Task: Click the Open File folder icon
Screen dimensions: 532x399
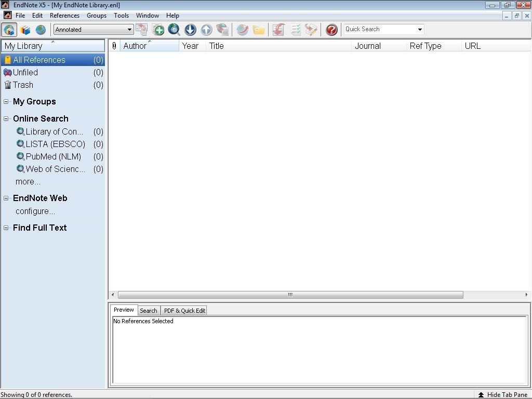Action: coord(259,30)
